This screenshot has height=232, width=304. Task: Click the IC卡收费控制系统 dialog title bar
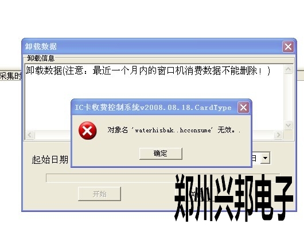pyautogui.click(x=155, y=108)
